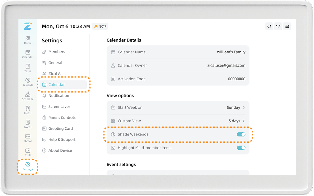Tap the sunny weather 80°F badge
The image size is (314, 196).
tap(100, 26)
